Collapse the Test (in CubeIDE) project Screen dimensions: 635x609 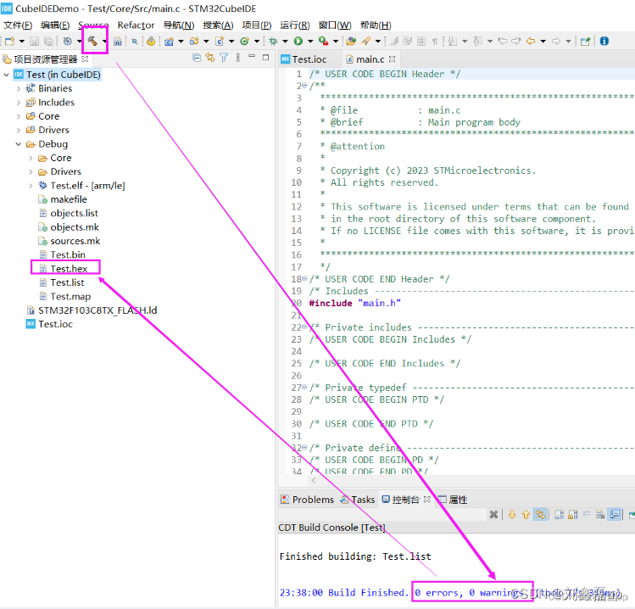6,75
